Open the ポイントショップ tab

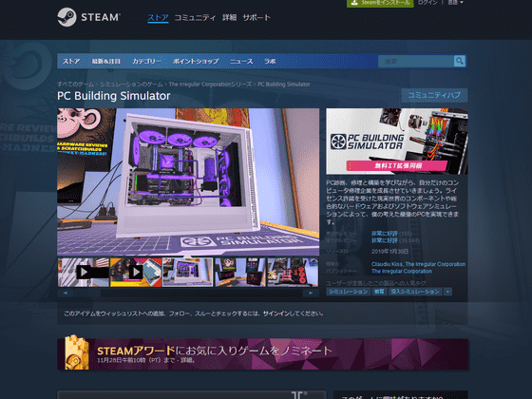196,62
